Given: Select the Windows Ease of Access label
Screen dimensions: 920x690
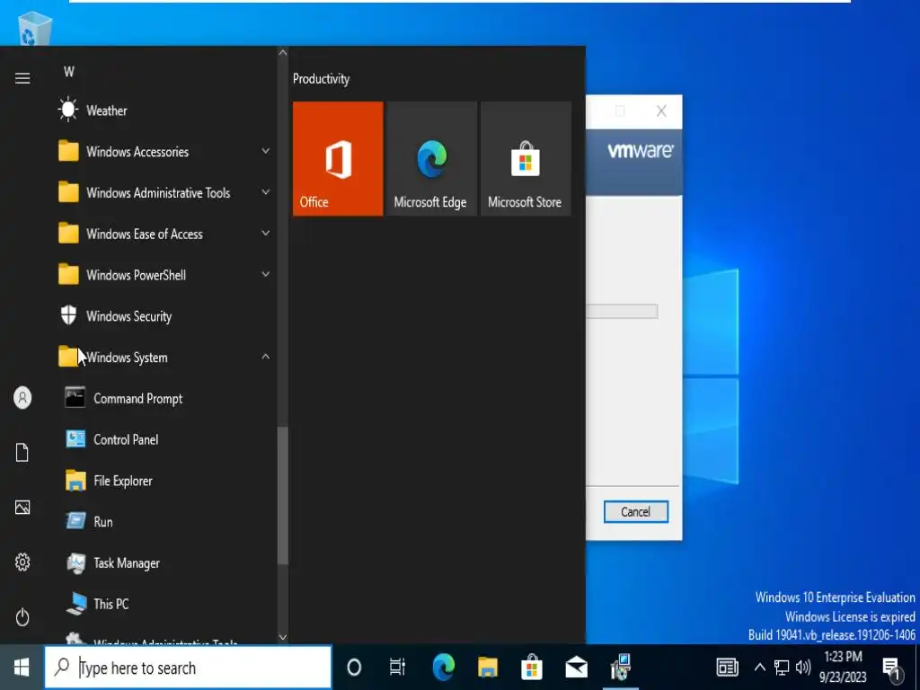Looking at the screenshot, I should [145, 234].
